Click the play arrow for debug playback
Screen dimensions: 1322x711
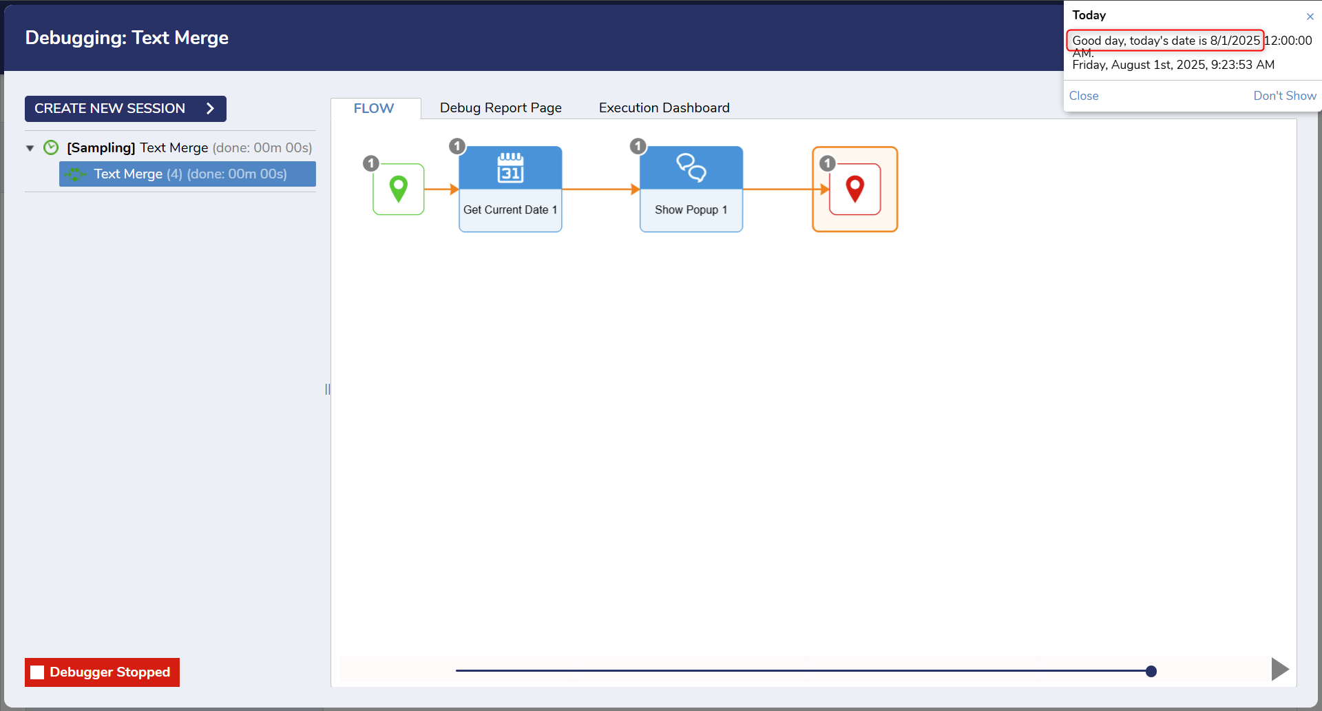(x=1279, y=669)
